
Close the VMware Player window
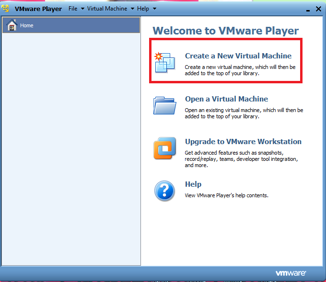coord(318,9)
